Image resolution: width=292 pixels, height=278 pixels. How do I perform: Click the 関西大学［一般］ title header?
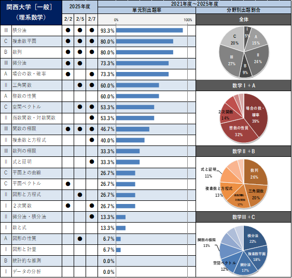coord(31,12)
